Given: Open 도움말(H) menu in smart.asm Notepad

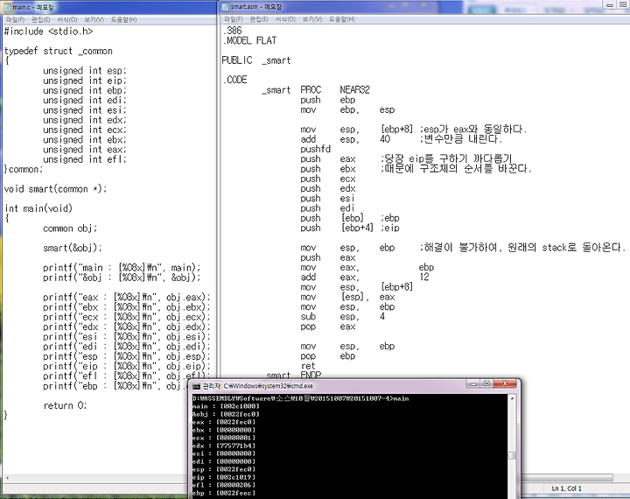Looking at the screenshot, I should click(342, 19).
